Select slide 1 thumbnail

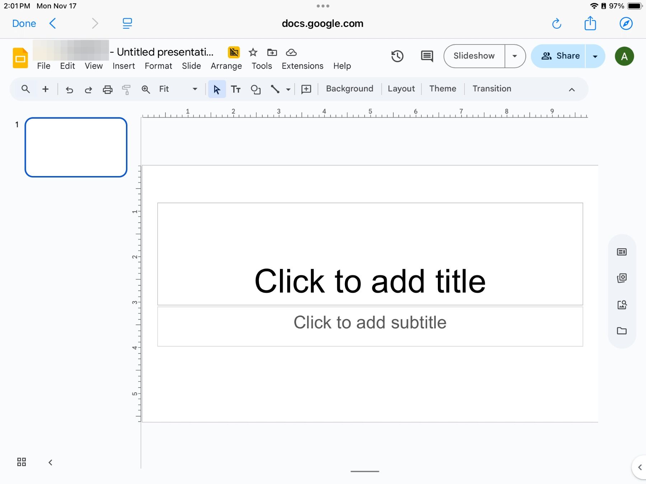click(x=76, y=147)
